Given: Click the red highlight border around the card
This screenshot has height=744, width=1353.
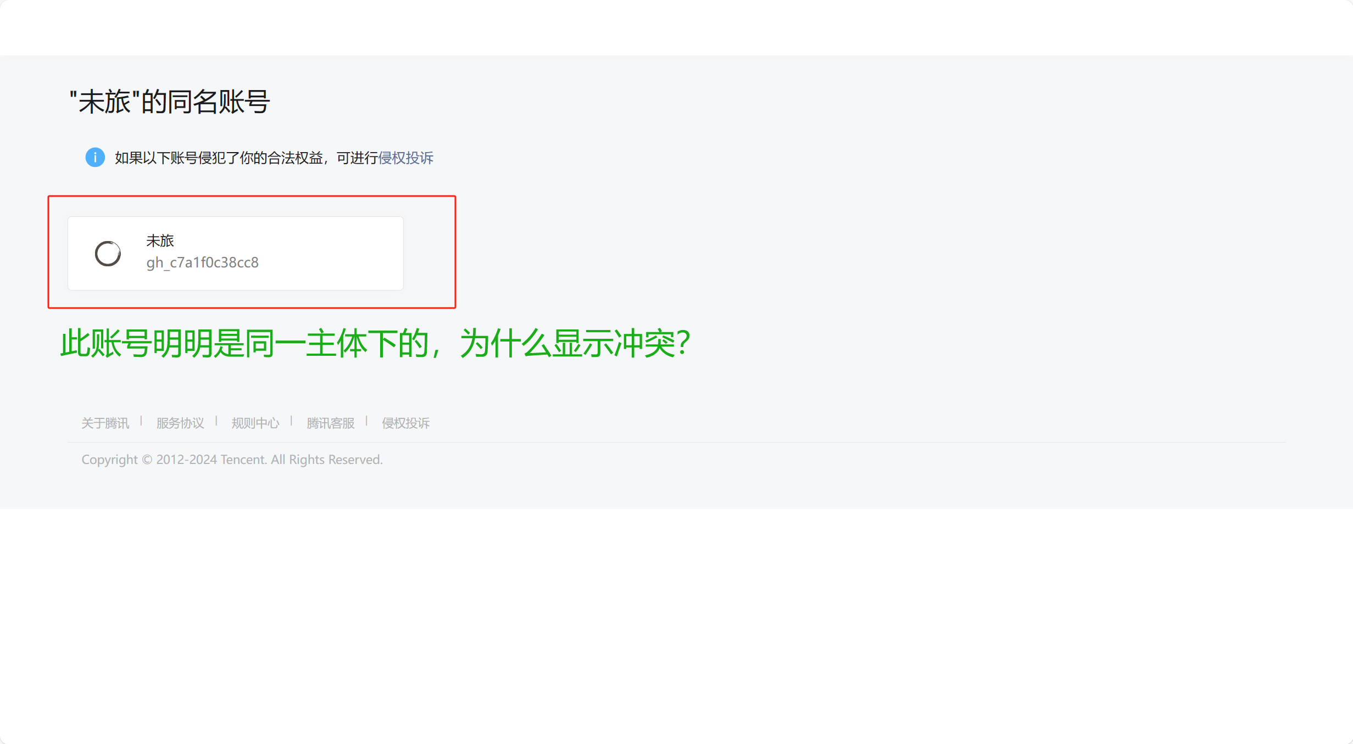Looking at the screenshot, I should click(x=252, y=196).
